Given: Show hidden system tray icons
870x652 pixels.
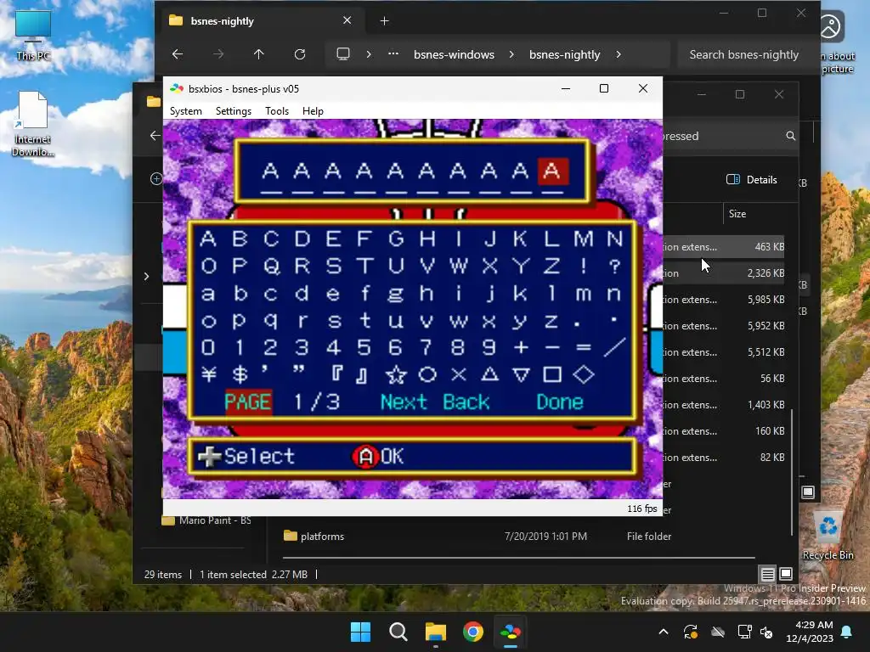Looking at the screenshot, I should click(663, 632).
